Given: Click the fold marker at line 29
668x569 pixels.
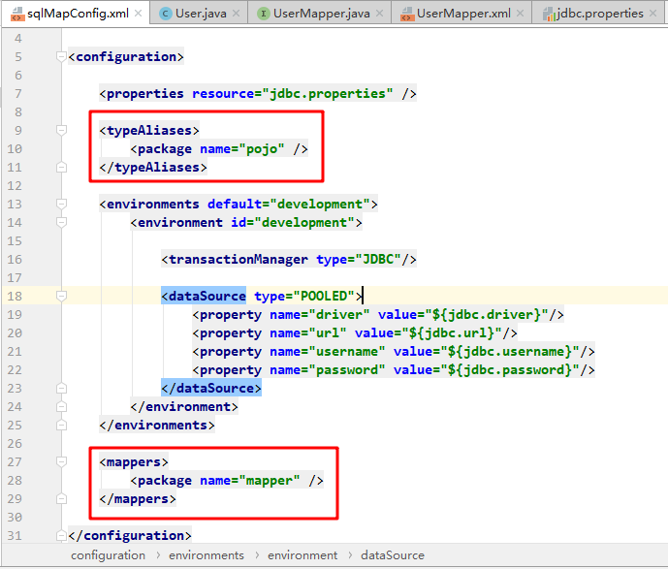Looking at the screenshot, I should coord(61,499).
